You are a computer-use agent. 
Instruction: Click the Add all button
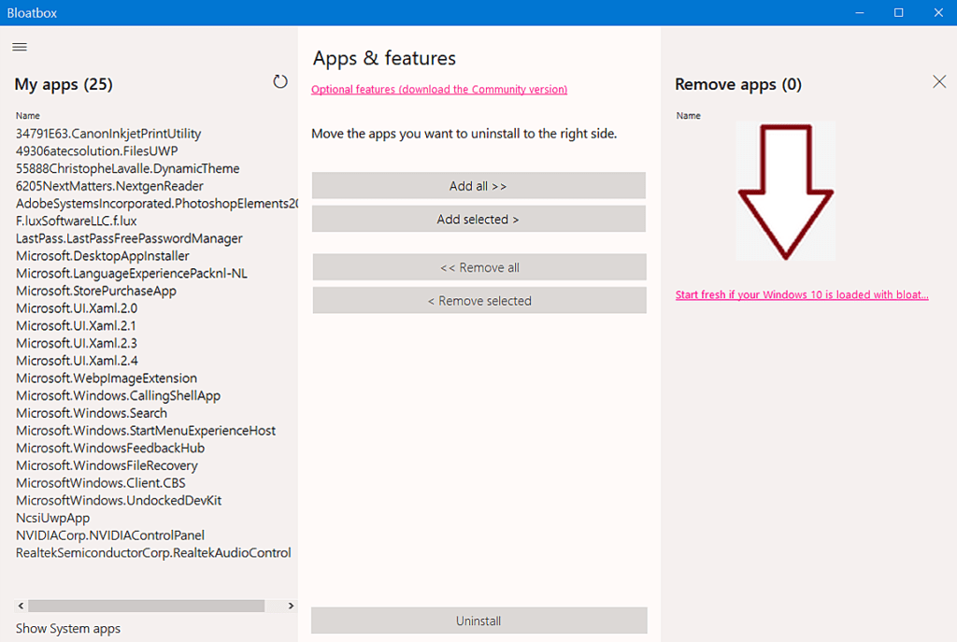(478, 186)
